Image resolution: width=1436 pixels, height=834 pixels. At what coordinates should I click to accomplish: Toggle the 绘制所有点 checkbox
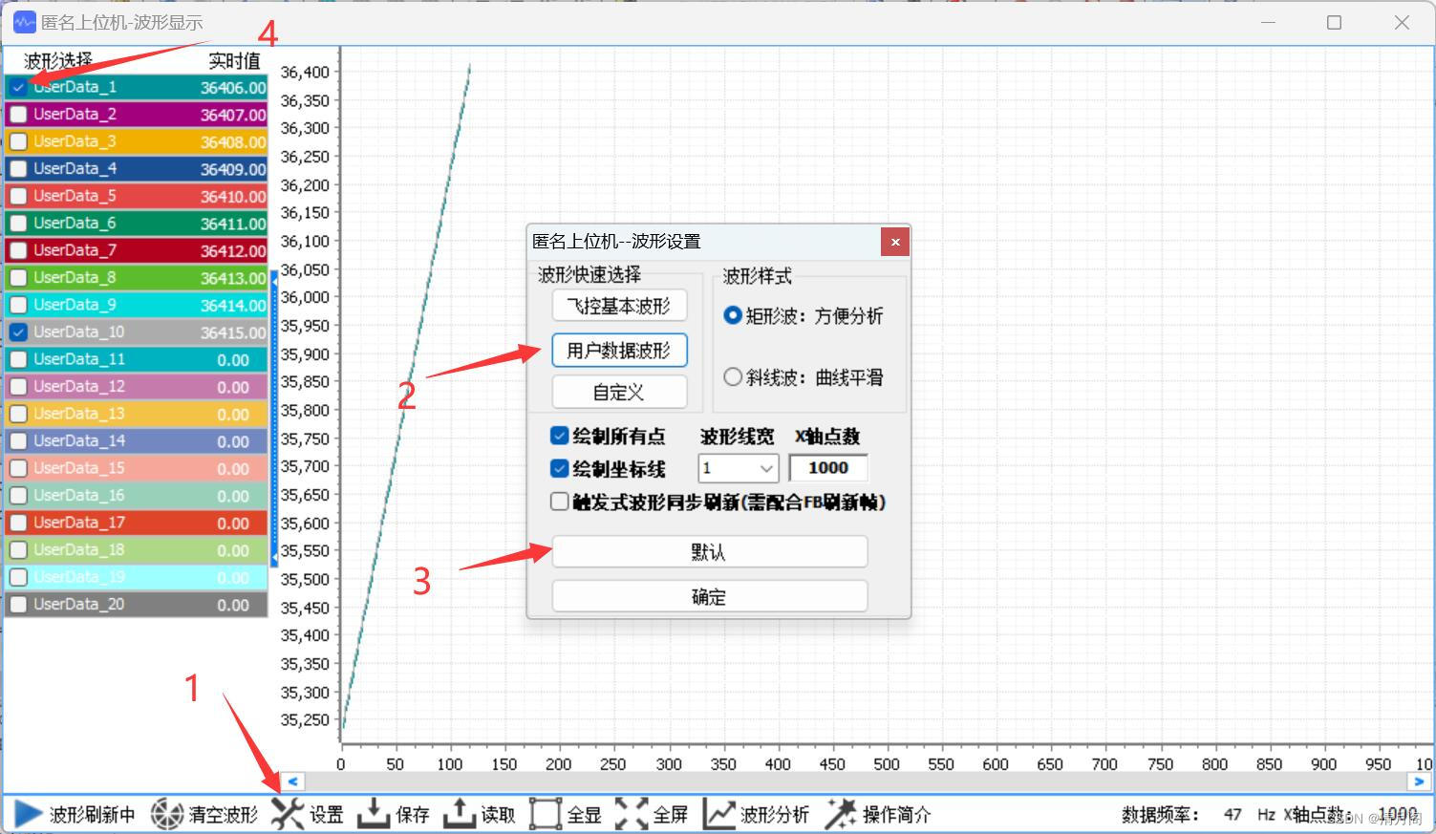point(560,437)
